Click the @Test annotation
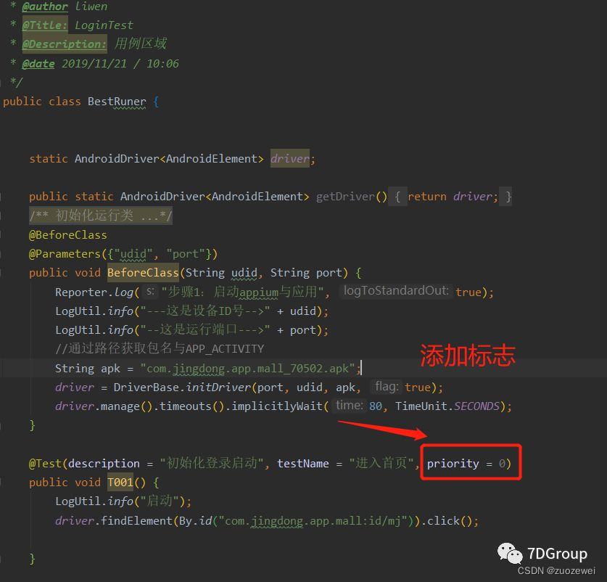 (45, 464)
